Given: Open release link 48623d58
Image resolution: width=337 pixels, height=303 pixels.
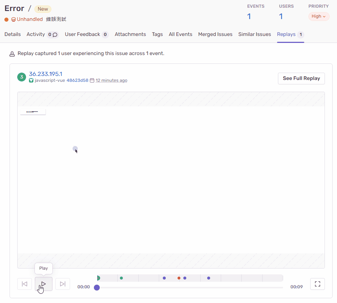Looking at the screenshot, I should click(x=77, y=80).
